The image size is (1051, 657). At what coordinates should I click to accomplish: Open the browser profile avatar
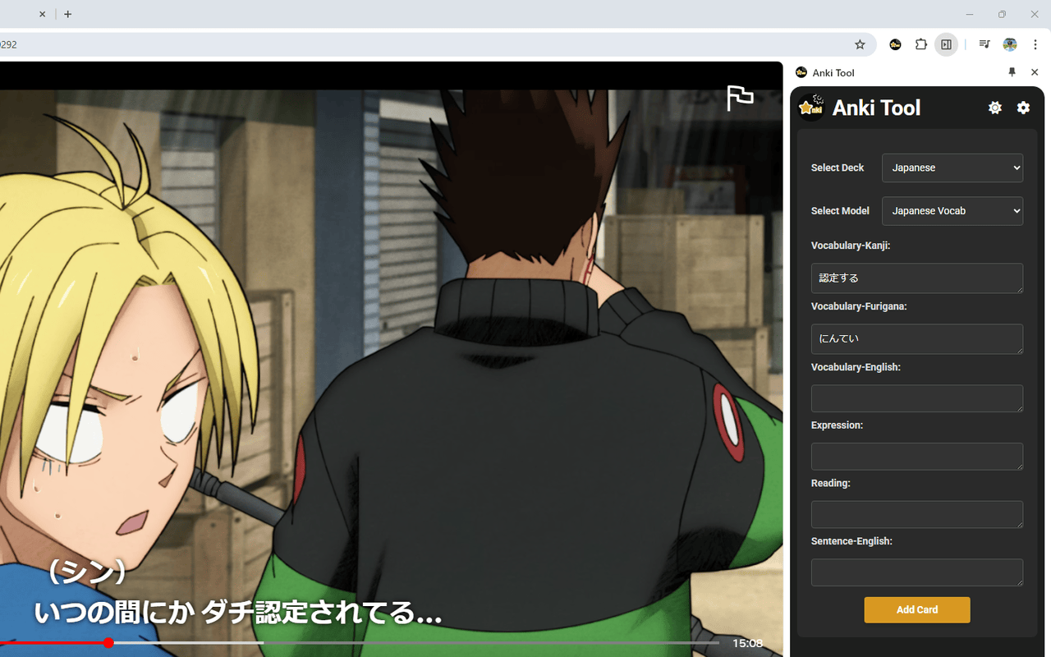1010,44
